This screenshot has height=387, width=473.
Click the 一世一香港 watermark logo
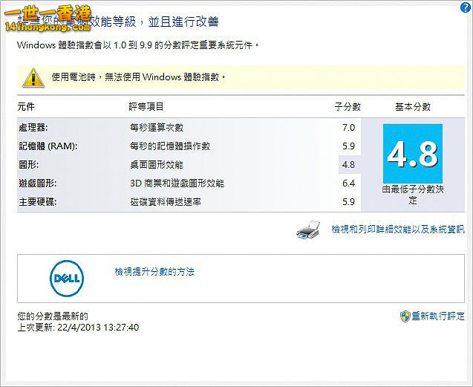(47, 16)
